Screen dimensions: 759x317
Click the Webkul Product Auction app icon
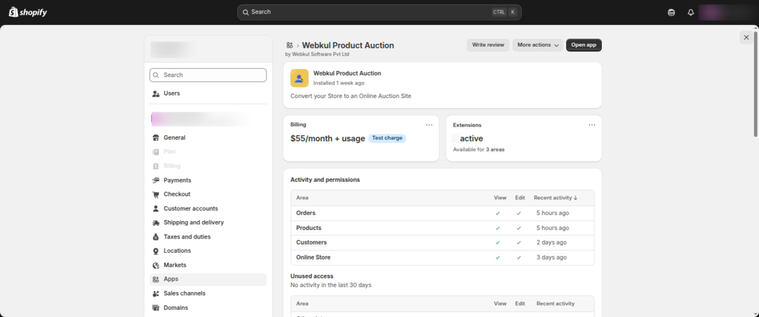coord(299,78)
